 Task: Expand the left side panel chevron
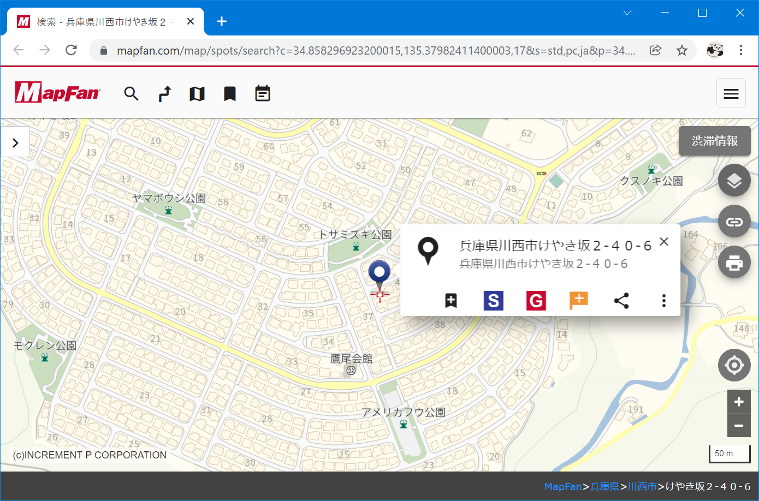[x=15, y=142]
